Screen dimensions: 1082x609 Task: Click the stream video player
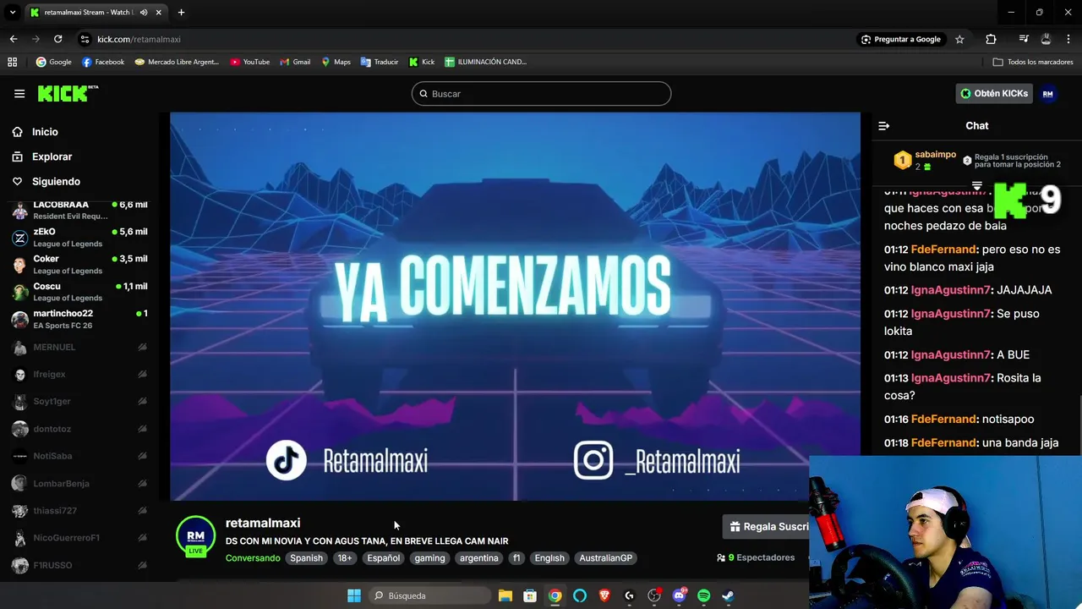(x=515, y=306)
